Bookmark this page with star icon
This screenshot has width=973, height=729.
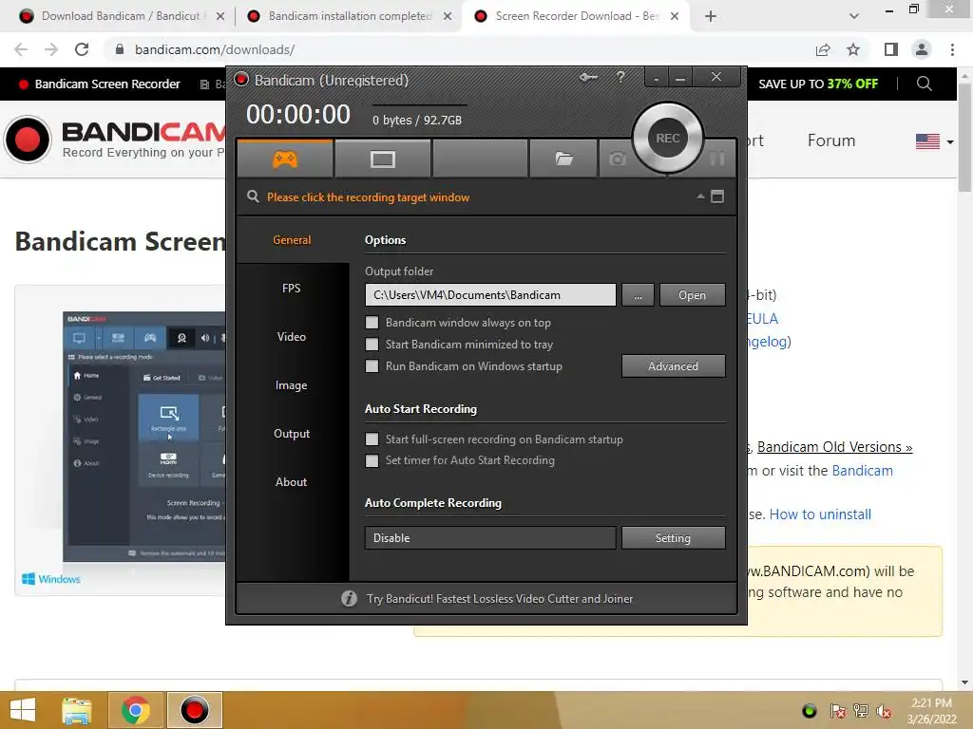pyautogui.click(x=853, y=49)
